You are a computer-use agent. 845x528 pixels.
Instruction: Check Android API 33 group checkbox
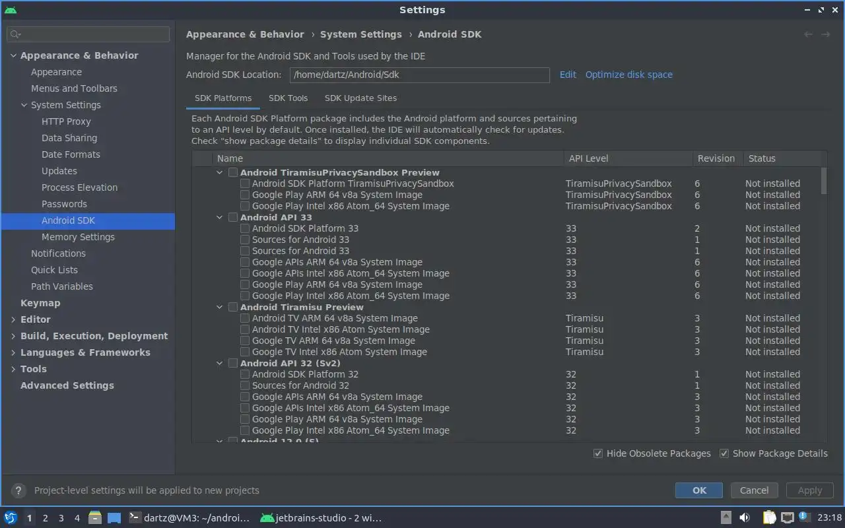click(x=233, y=217)
